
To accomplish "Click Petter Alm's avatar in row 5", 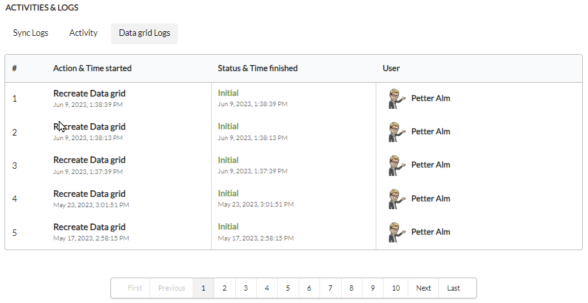I will pyautogui.click(x=397, y=232).
